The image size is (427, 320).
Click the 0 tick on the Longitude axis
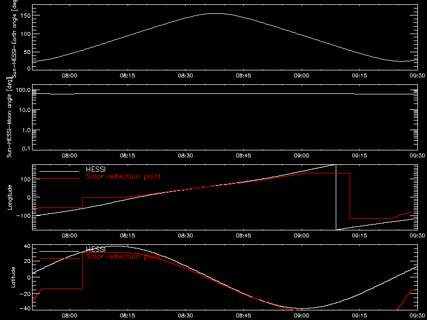click(28, 197)
